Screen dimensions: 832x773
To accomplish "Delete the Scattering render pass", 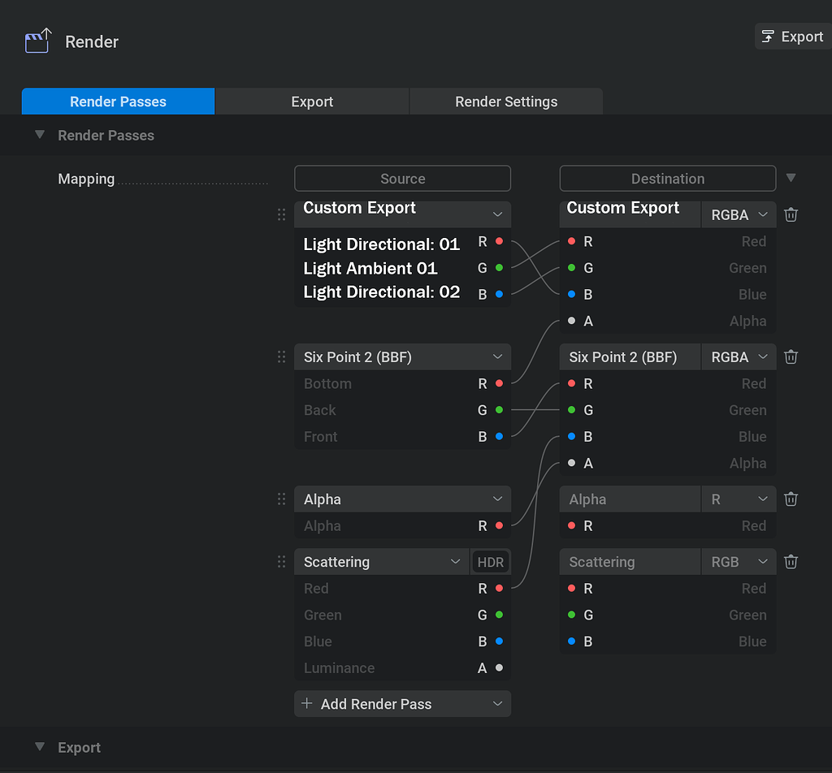I will point(791,561).
